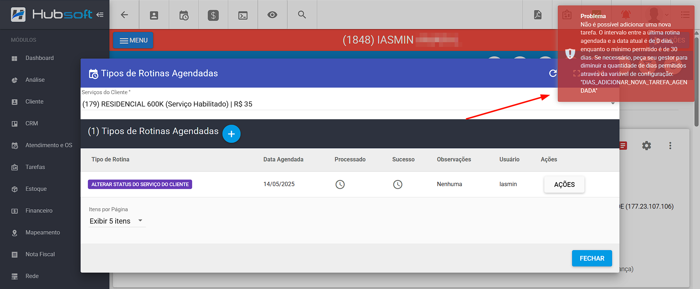Click the Processado column header
Image resolution: width=700 pixels, height=289 pixels.
coord(350,159)
